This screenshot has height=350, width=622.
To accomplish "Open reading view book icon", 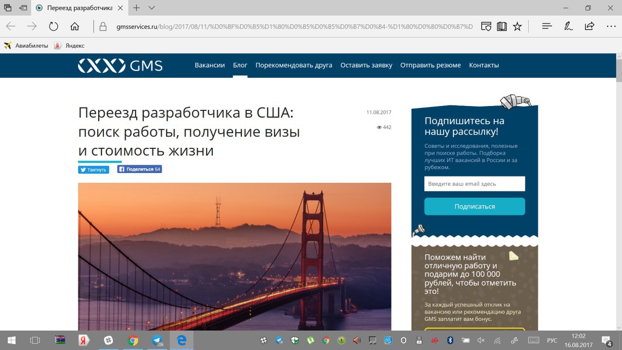I will [x=502, y=26].
